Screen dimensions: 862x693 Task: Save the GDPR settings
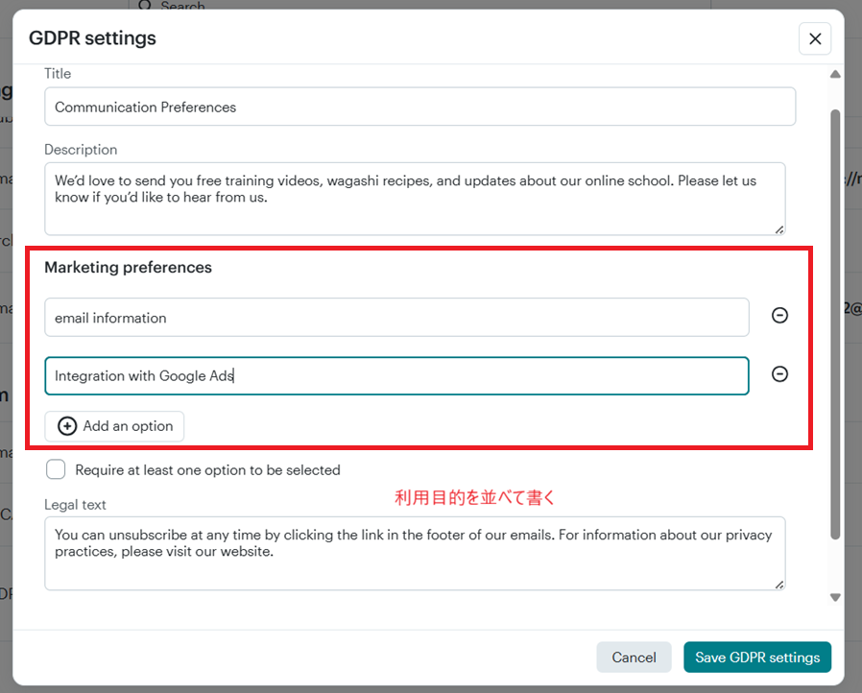coord(757,657)
